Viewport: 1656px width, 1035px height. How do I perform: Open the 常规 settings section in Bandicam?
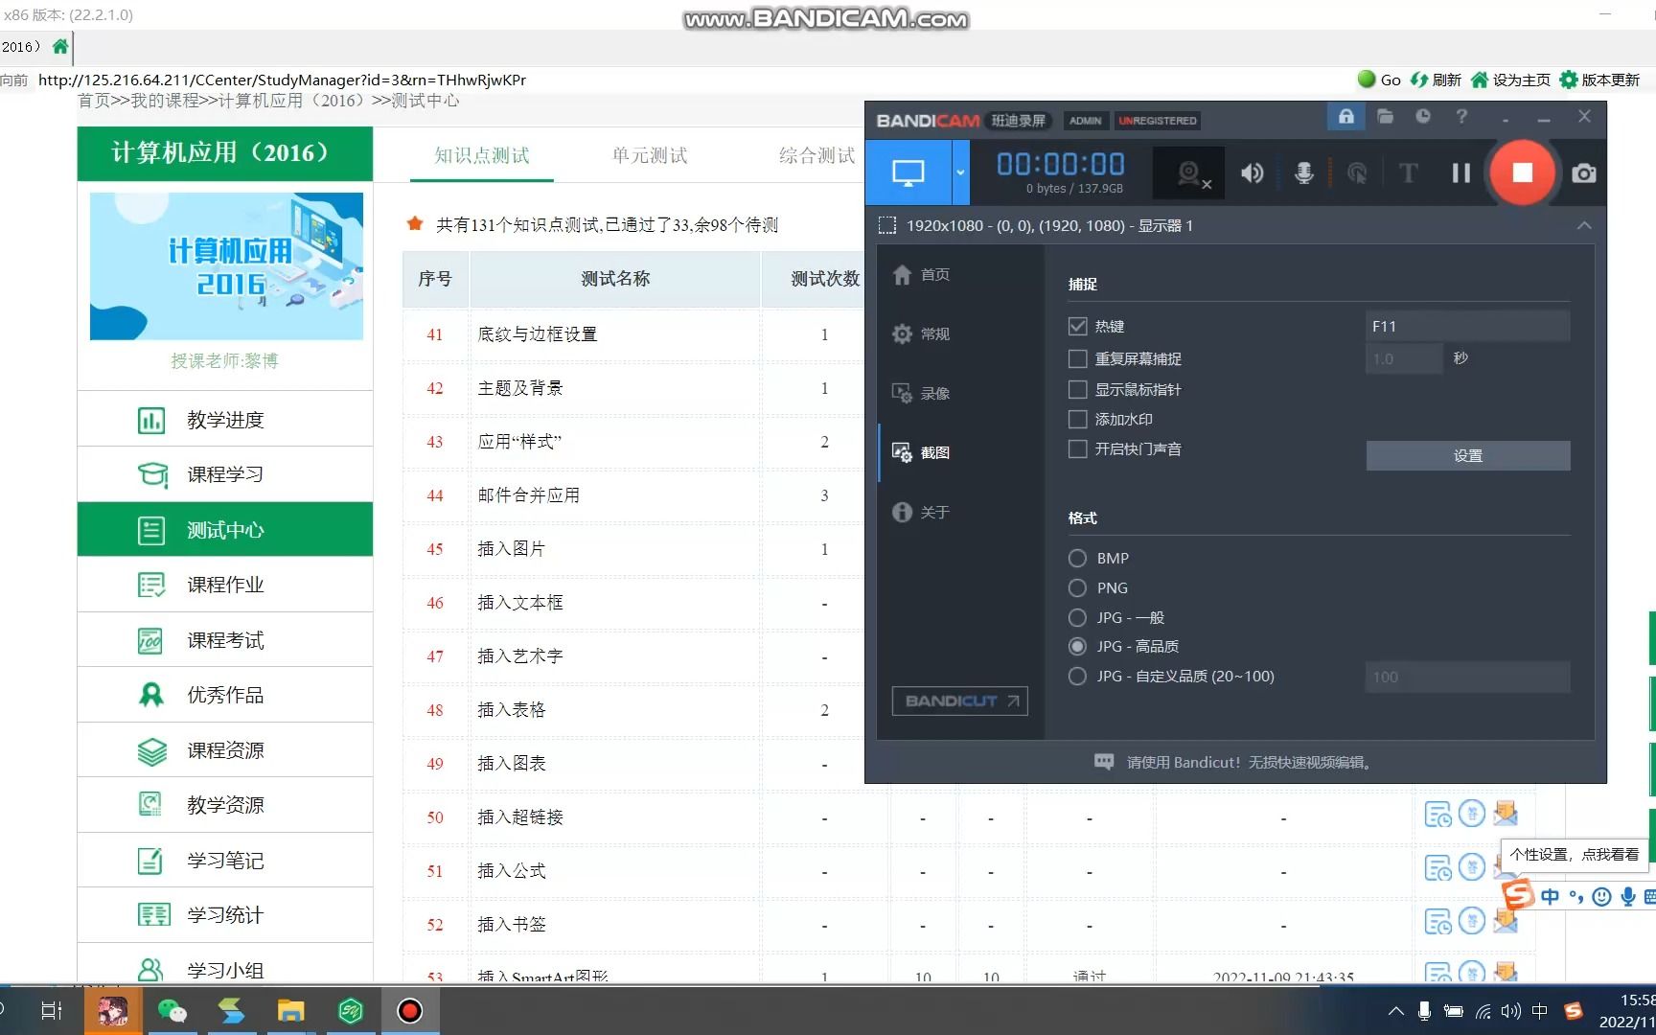(921, 333)
